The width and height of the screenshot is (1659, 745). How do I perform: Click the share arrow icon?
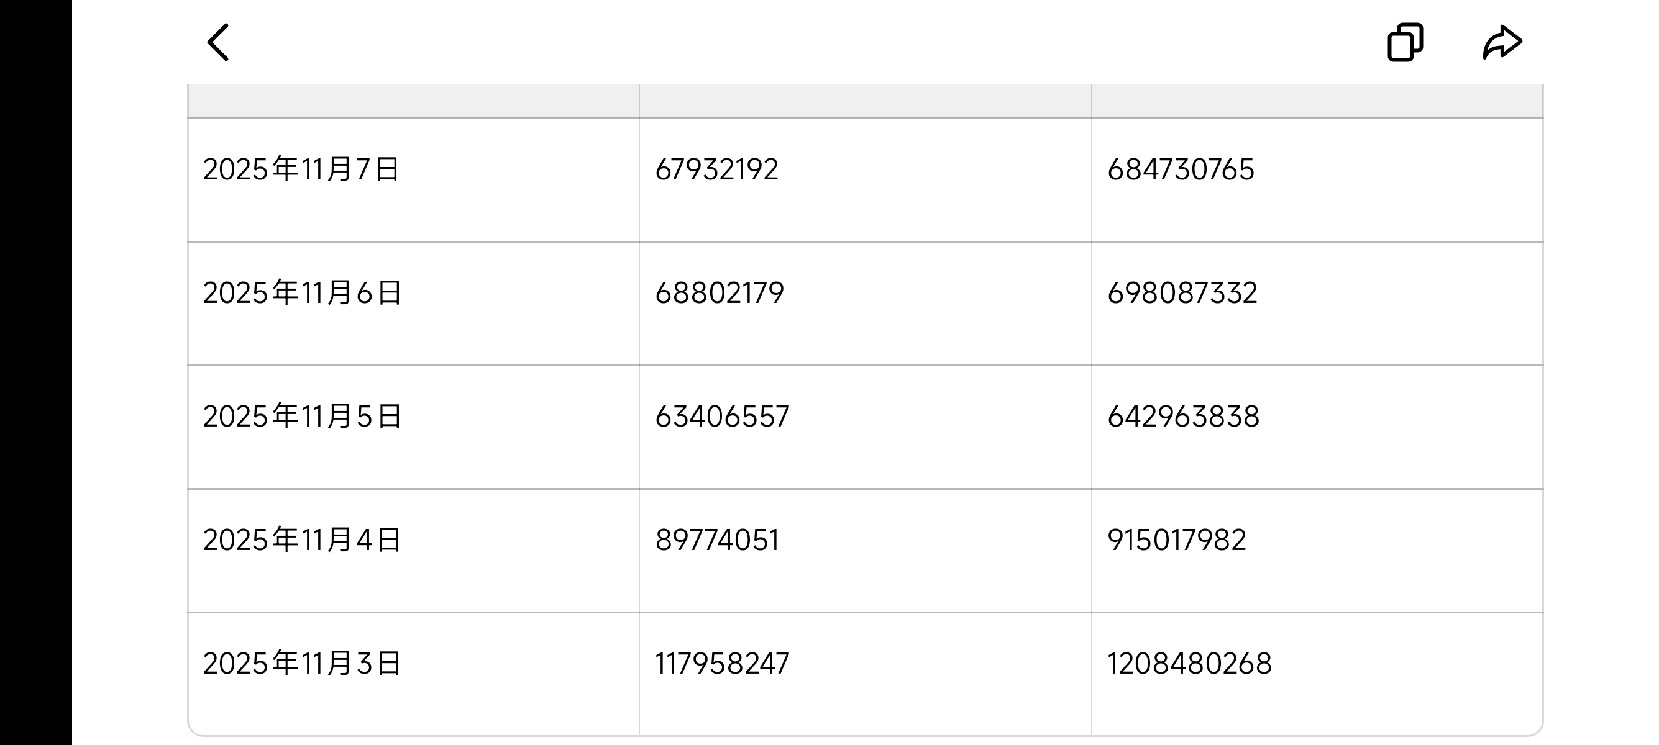tap(1502, 42)
